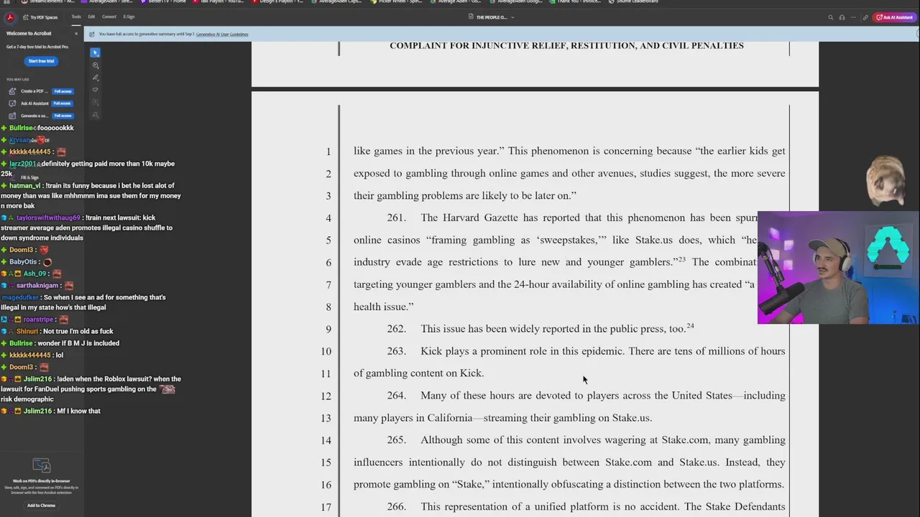
Task: Click chat username BabyOtis
Action: pyautogui.click(x=23, y=262)
